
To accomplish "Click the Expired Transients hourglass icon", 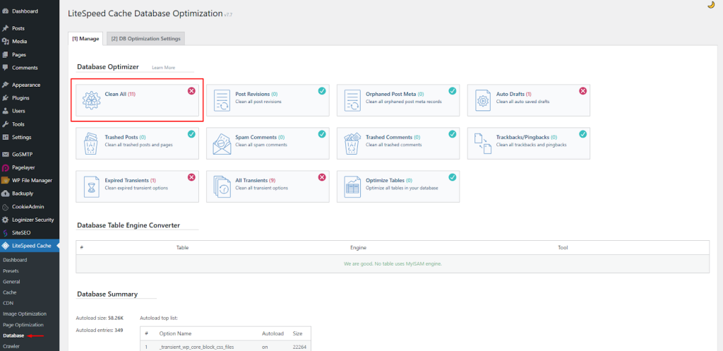I will coord(92,186).
